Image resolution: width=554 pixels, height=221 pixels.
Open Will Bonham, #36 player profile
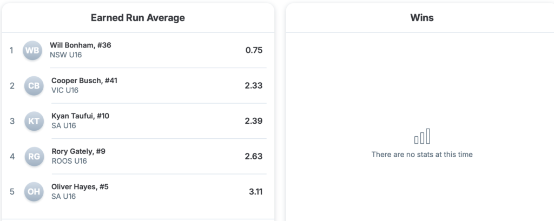point(81,45)
